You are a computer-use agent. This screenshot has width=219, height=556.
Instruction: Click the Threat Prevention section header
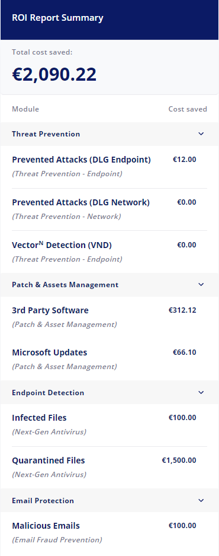pos(109,134)
